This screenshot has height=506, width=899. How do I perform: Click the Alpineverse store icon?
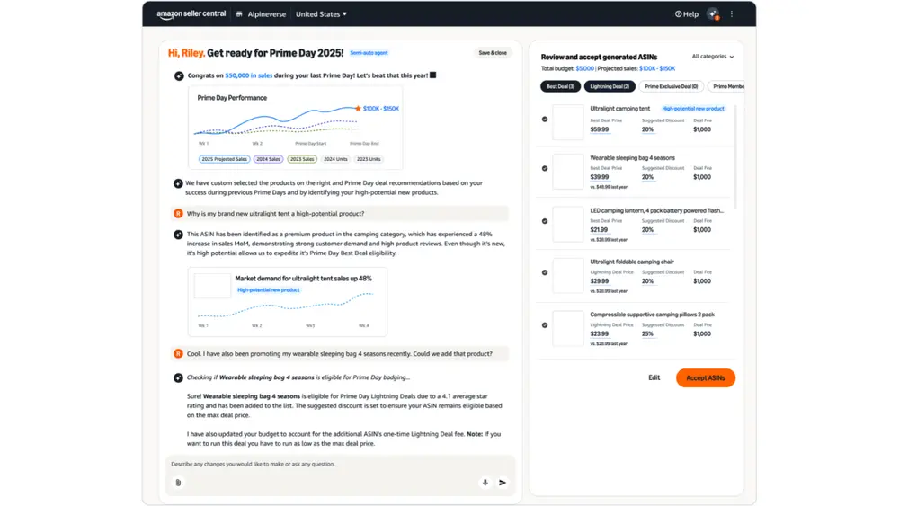tap(239, 14)
